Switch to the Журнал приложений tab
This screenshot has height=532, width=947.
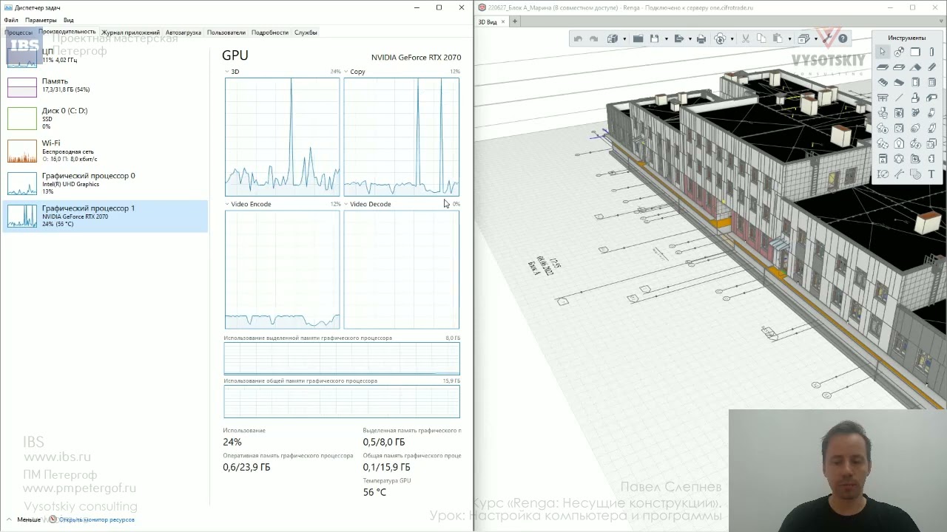[130, 33]
